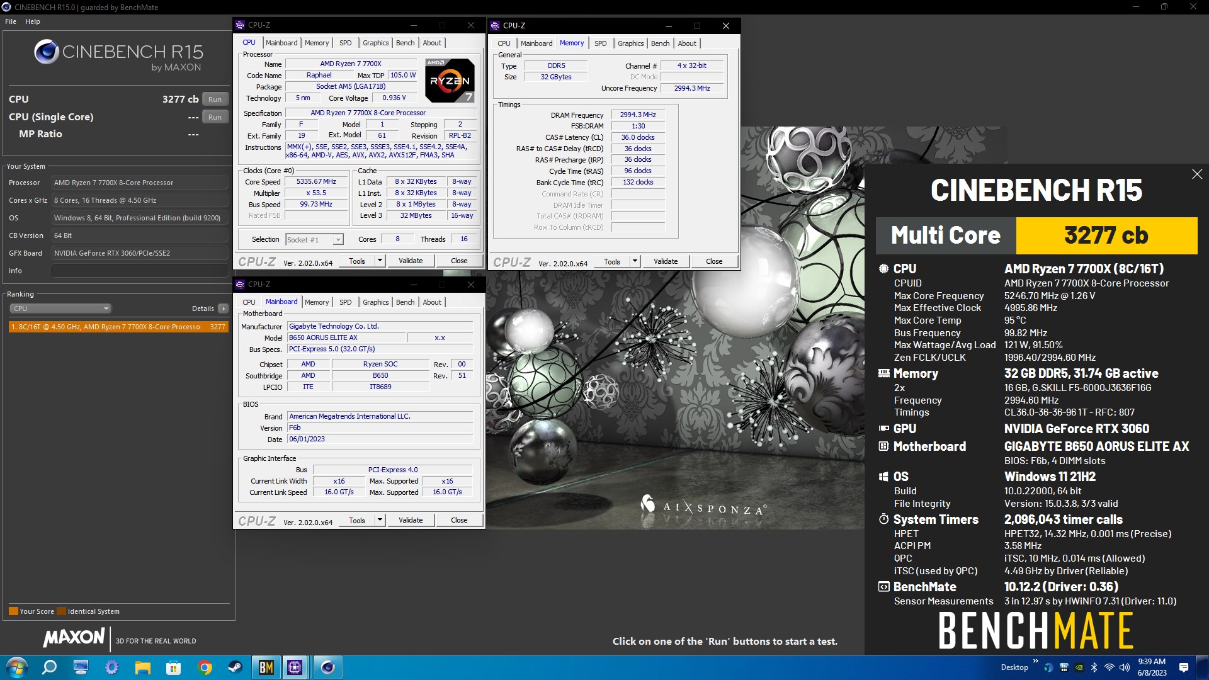
Task: Select Mainboard tab in top-left CPU-Z window
Action: [x=281, y=43]
